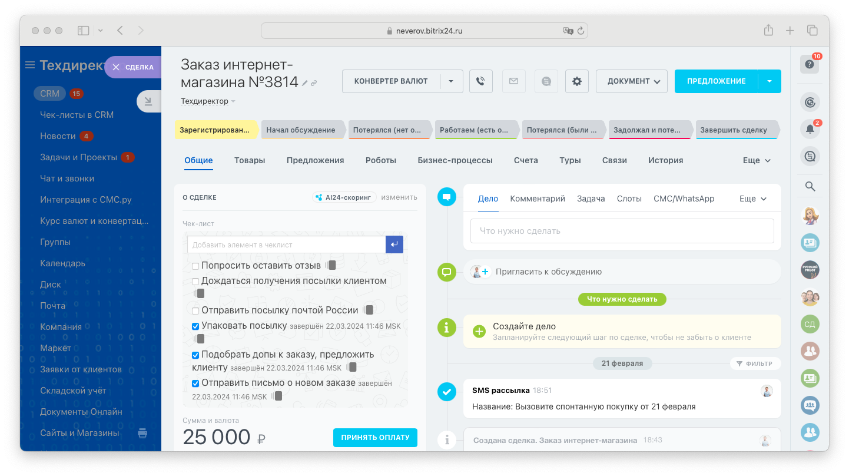
Task: Click изменить link in О сделке
Action: [399, 197]
